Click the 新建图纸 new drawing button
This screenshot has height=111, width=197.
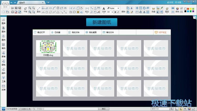pyautogui.click(x=102, y=22)
